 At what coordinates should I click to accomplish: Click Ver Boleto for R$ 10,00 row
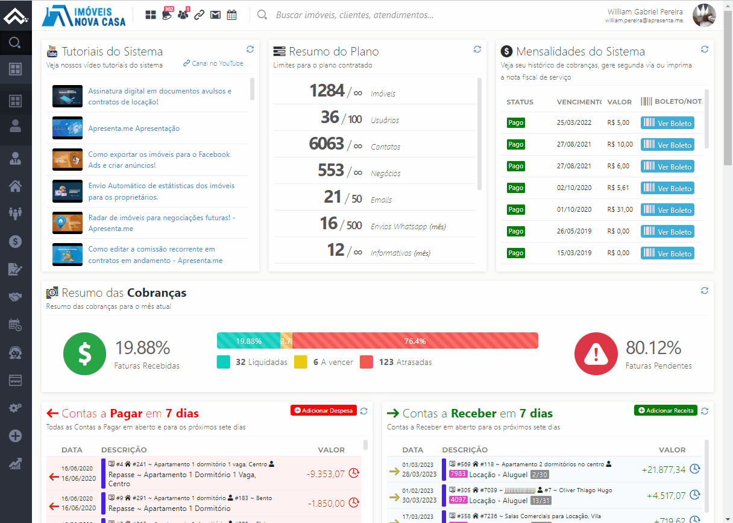coord(667,145)
